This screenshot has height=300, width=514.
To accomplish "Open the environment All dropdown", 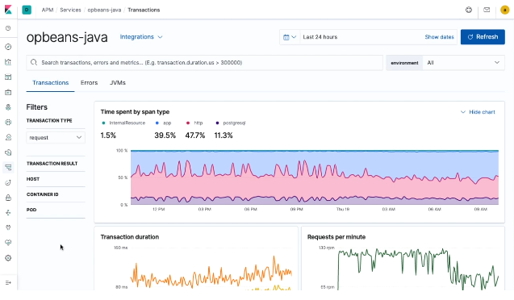I will click(463, 63).
